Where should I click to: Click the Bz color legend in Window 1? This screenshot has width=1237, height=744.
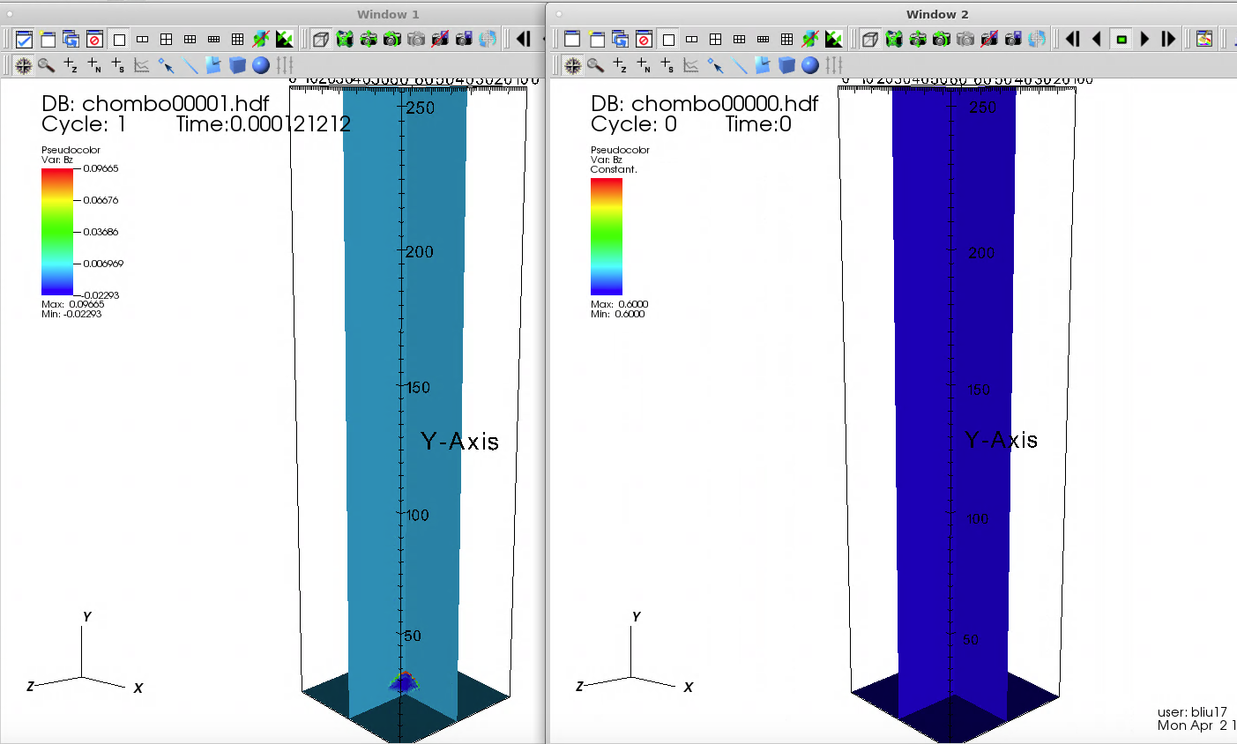click(x=57, y=231)
